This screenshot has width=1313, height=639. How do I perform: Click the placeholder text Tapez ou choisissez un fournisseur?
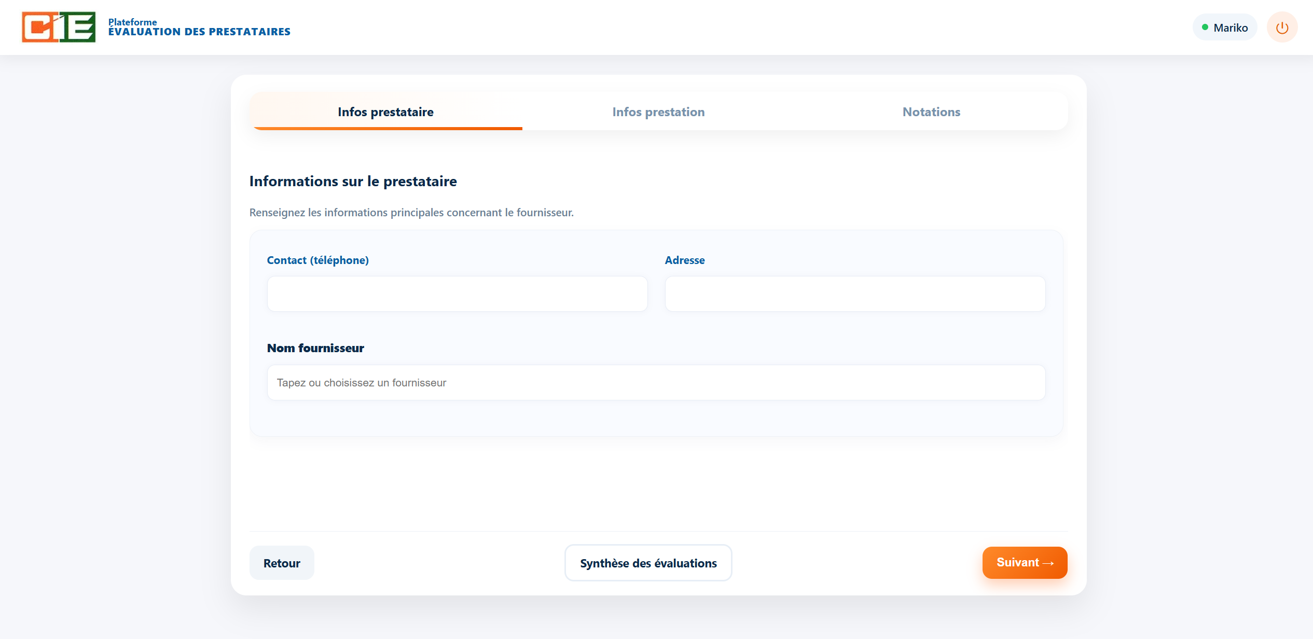(x=361, y=382)
